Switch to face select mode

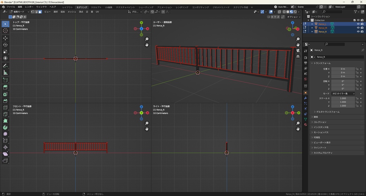[x=40, y=12]
